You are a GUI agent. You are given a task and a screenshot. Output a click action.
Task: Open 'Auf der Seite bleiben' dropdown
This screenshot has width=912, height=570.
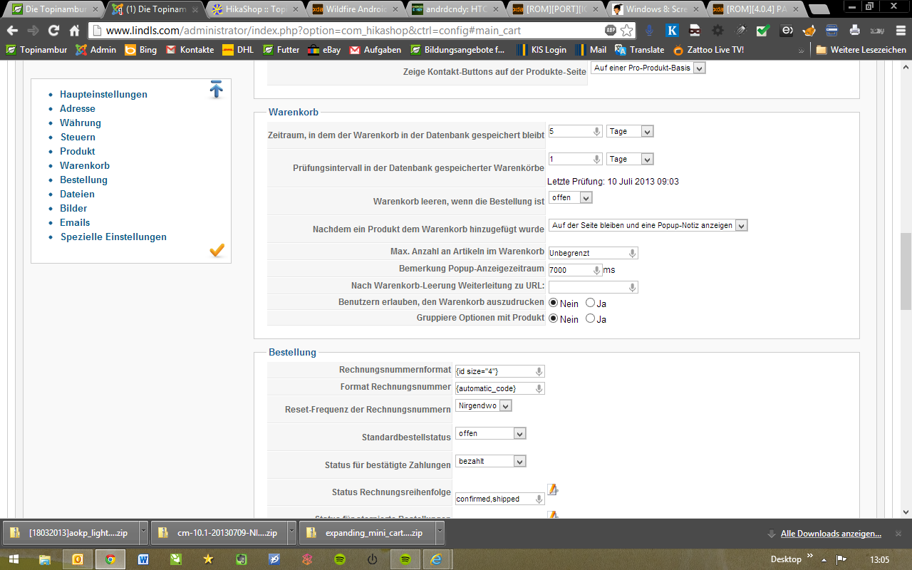[x=648, y=225]
